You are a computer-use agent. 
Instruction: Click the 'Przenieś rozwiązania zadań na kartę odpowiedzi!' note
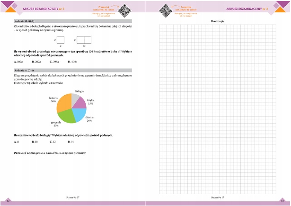[50, 153]
